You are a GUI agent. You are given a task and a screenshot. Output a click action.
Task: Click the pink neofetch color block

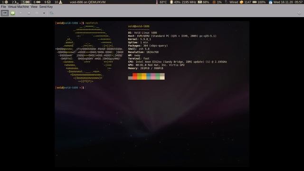click(x=153, y=76)
